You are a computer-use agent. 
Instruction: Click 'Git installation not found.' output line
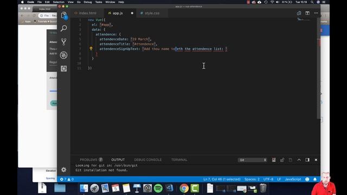(101, 170)
